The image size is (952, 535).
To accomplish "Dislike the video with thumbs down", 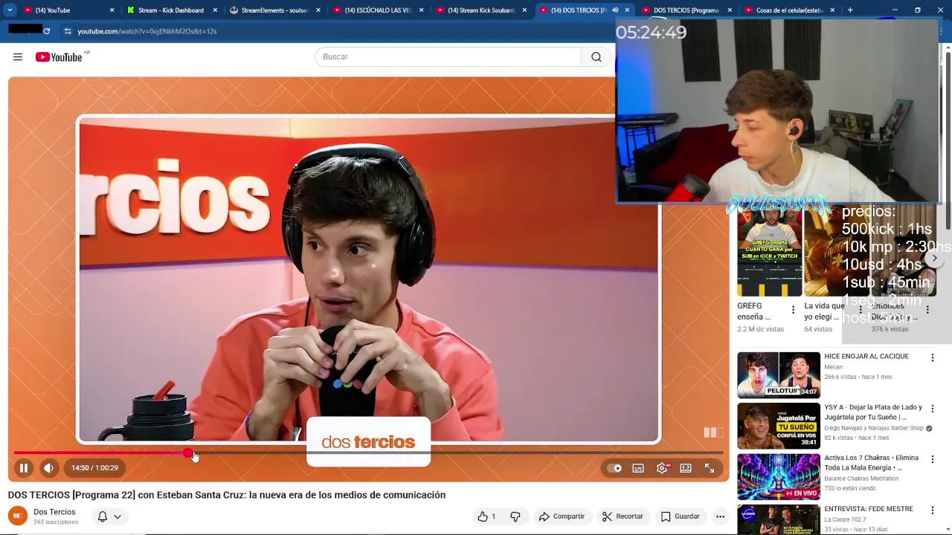I will point(515,516).
